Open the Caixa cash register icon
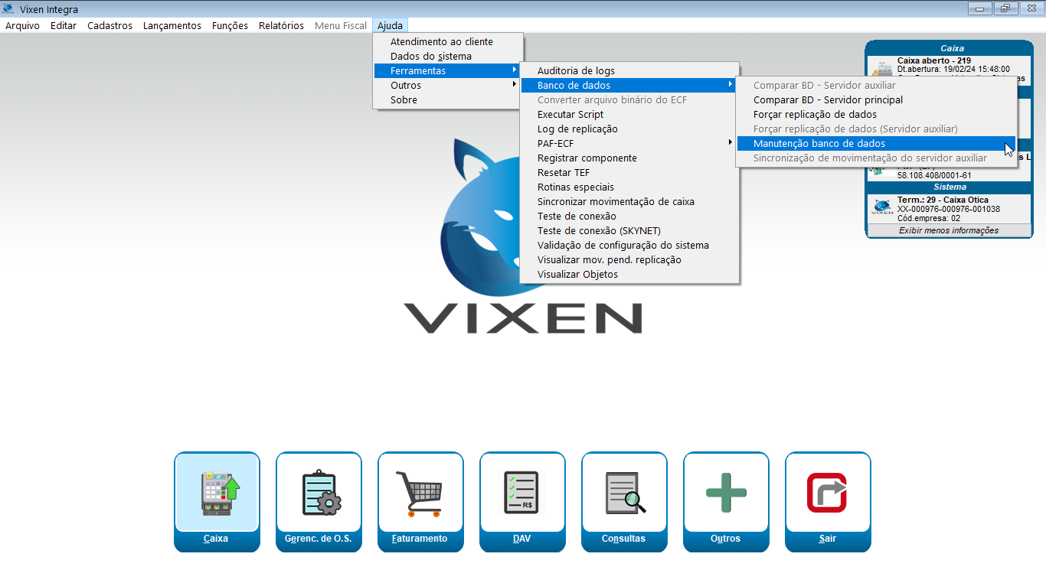The height and width of the screenshot is (583, 1046). [x=217, y=492]
